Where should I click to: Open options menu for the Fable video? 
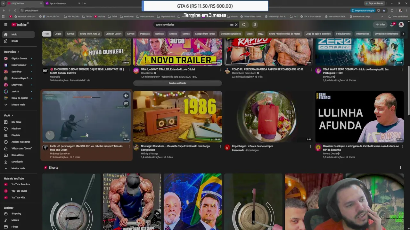[129, 147]
